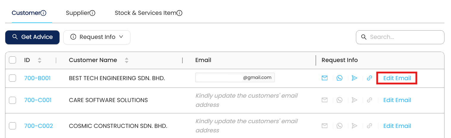Click the email icon for BEST TECH ENGINEERING
451x138 pixels.
324,78
